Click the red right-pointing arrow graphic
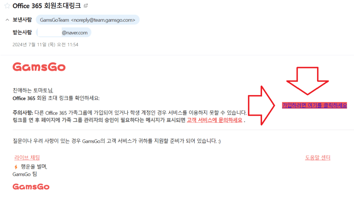The image size is (354, 198). coord(261,105)
